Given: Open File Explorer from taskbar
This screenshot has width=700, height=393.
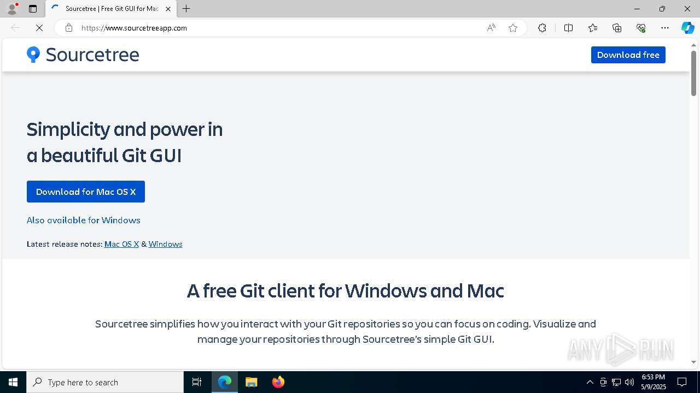Looking at the screenshot, I should tap(251, 382).
